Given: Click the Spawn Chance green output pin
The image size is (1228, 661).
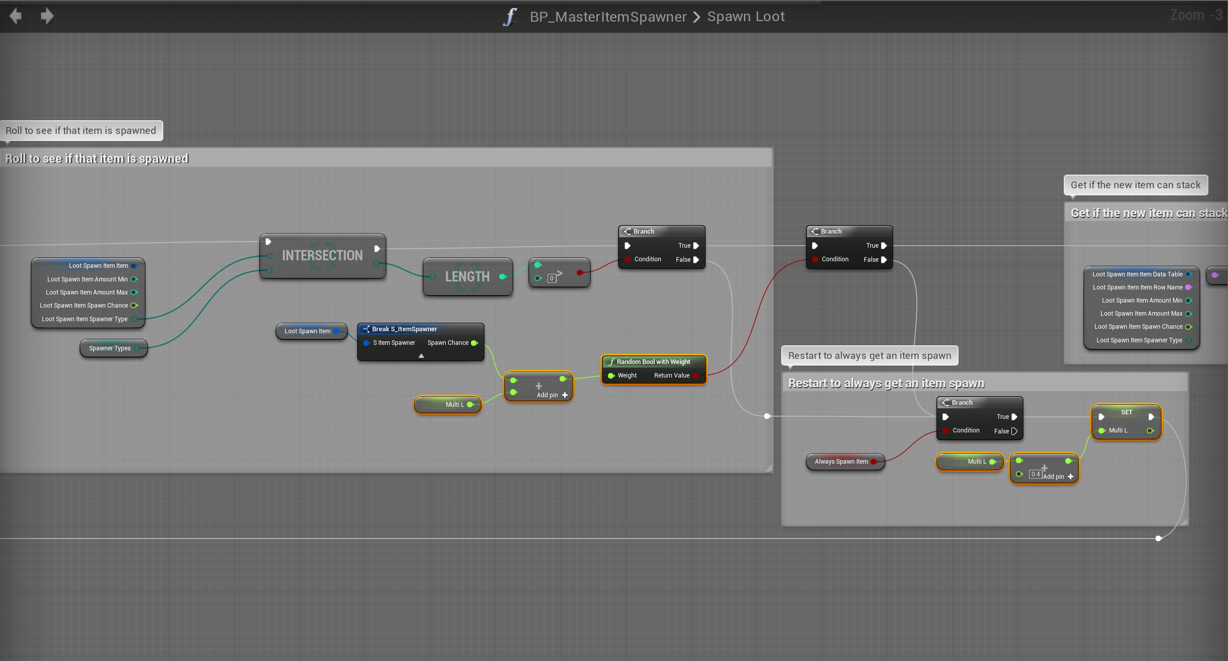Looking at the screenshot, I should [474, 343].
